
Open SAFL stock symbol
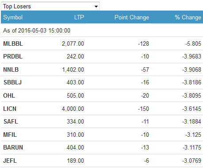(11, 121)
